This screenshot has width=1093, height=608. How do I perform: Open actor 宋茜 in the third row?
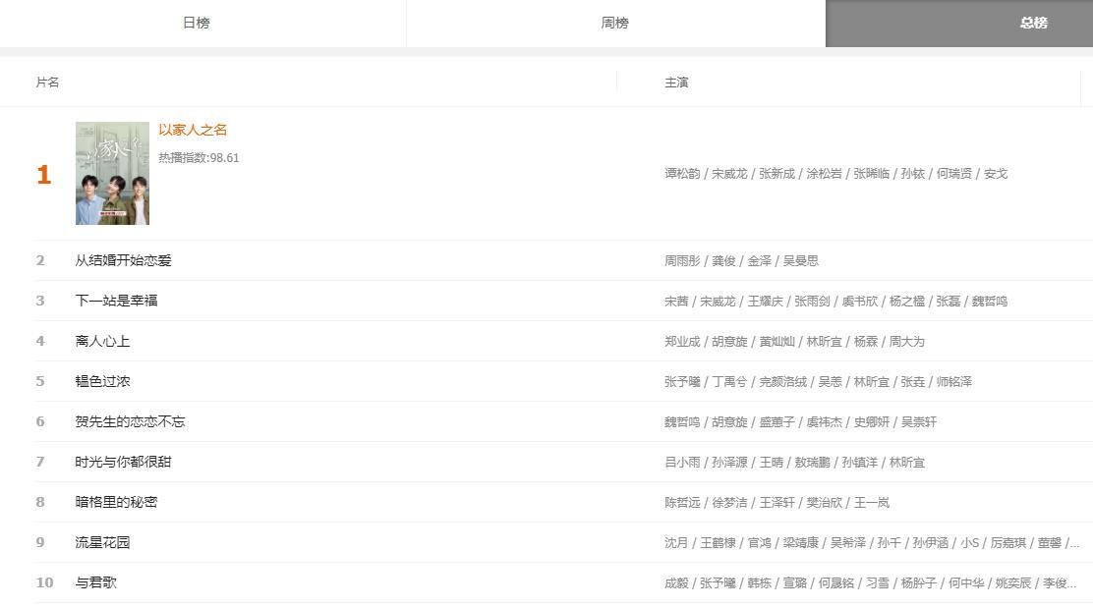676,301
